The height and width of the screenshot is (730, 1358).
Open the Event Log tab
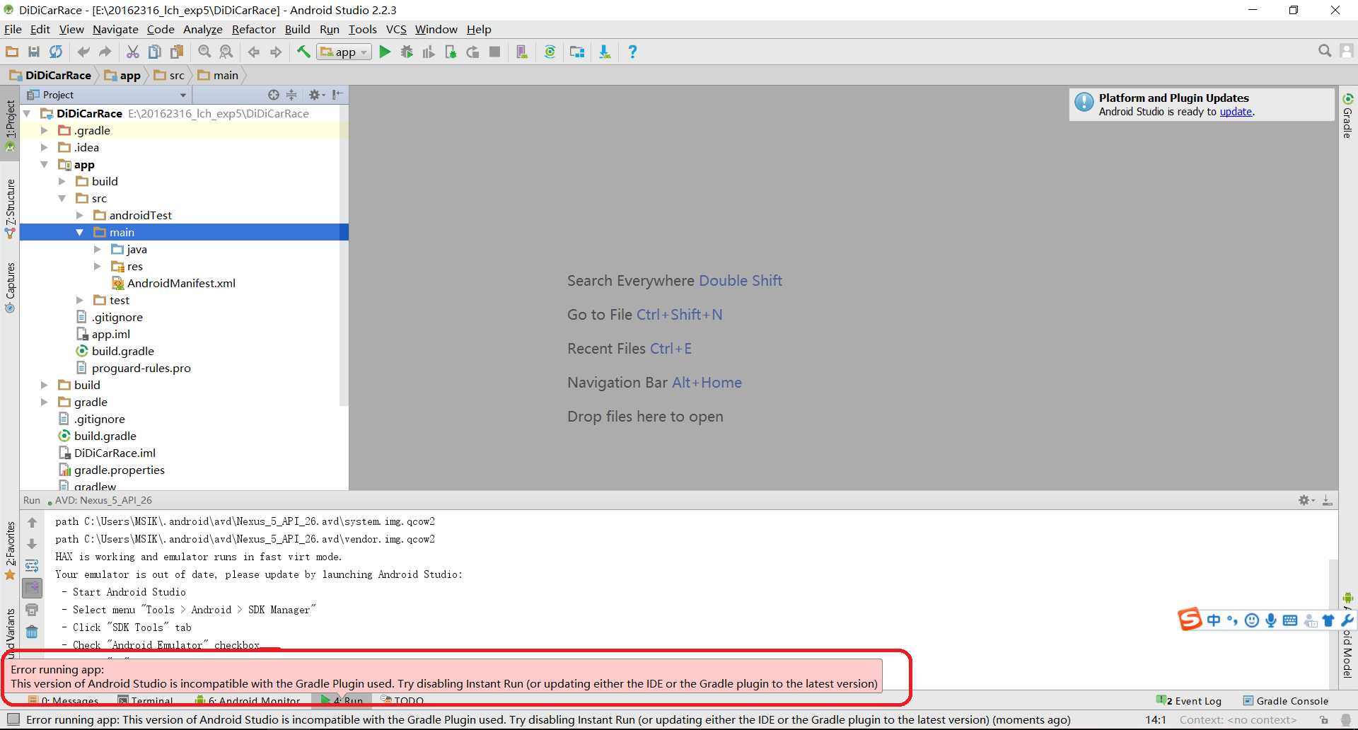[1189, 701]
